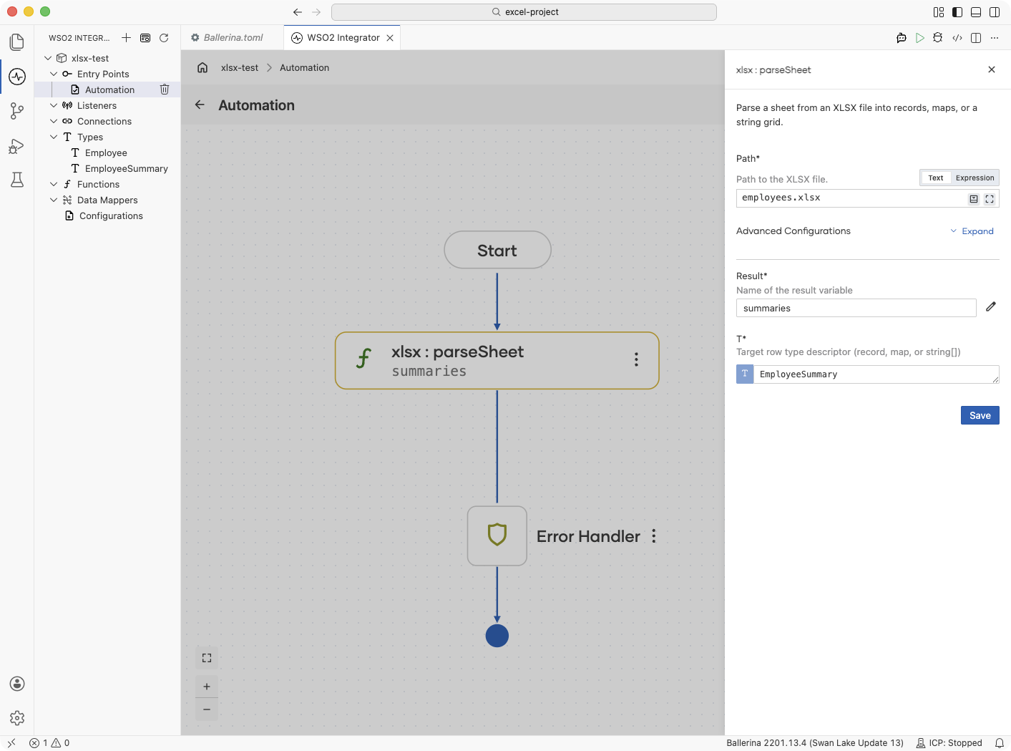Delete the Automation entry point
This screenshot has width=1011, height=751.
coord(165,89)
